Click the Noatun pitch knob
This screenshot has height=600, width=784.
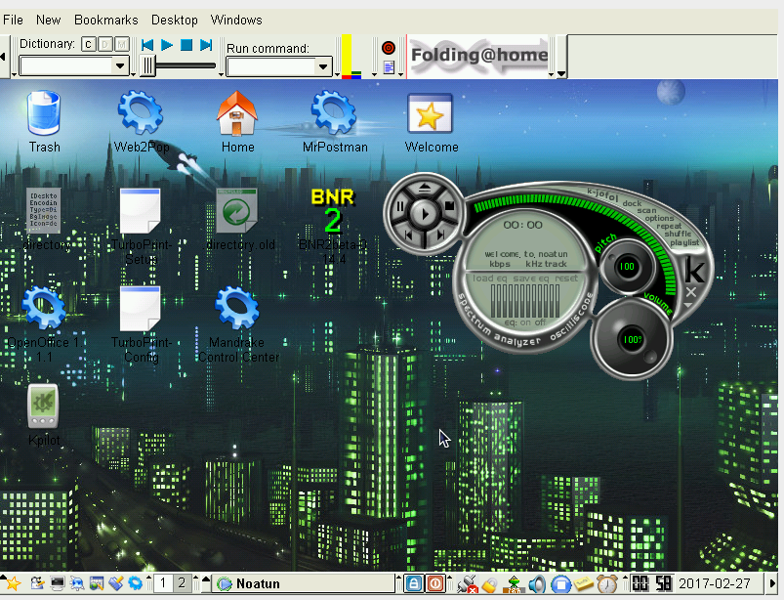(x=627, y=266)
